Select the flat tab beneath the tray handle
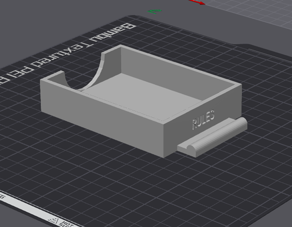Viewport: 292px width, 227px height. (186, 150)
